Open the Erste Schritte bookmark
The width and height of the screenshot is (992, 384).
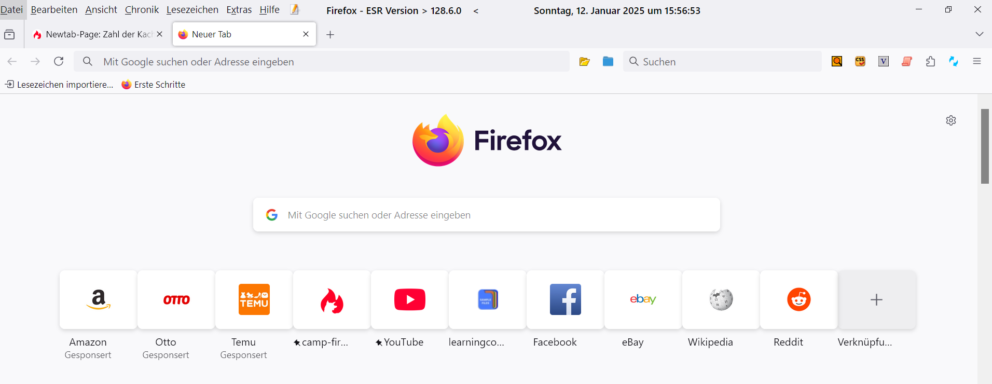(x=154, y=85)
